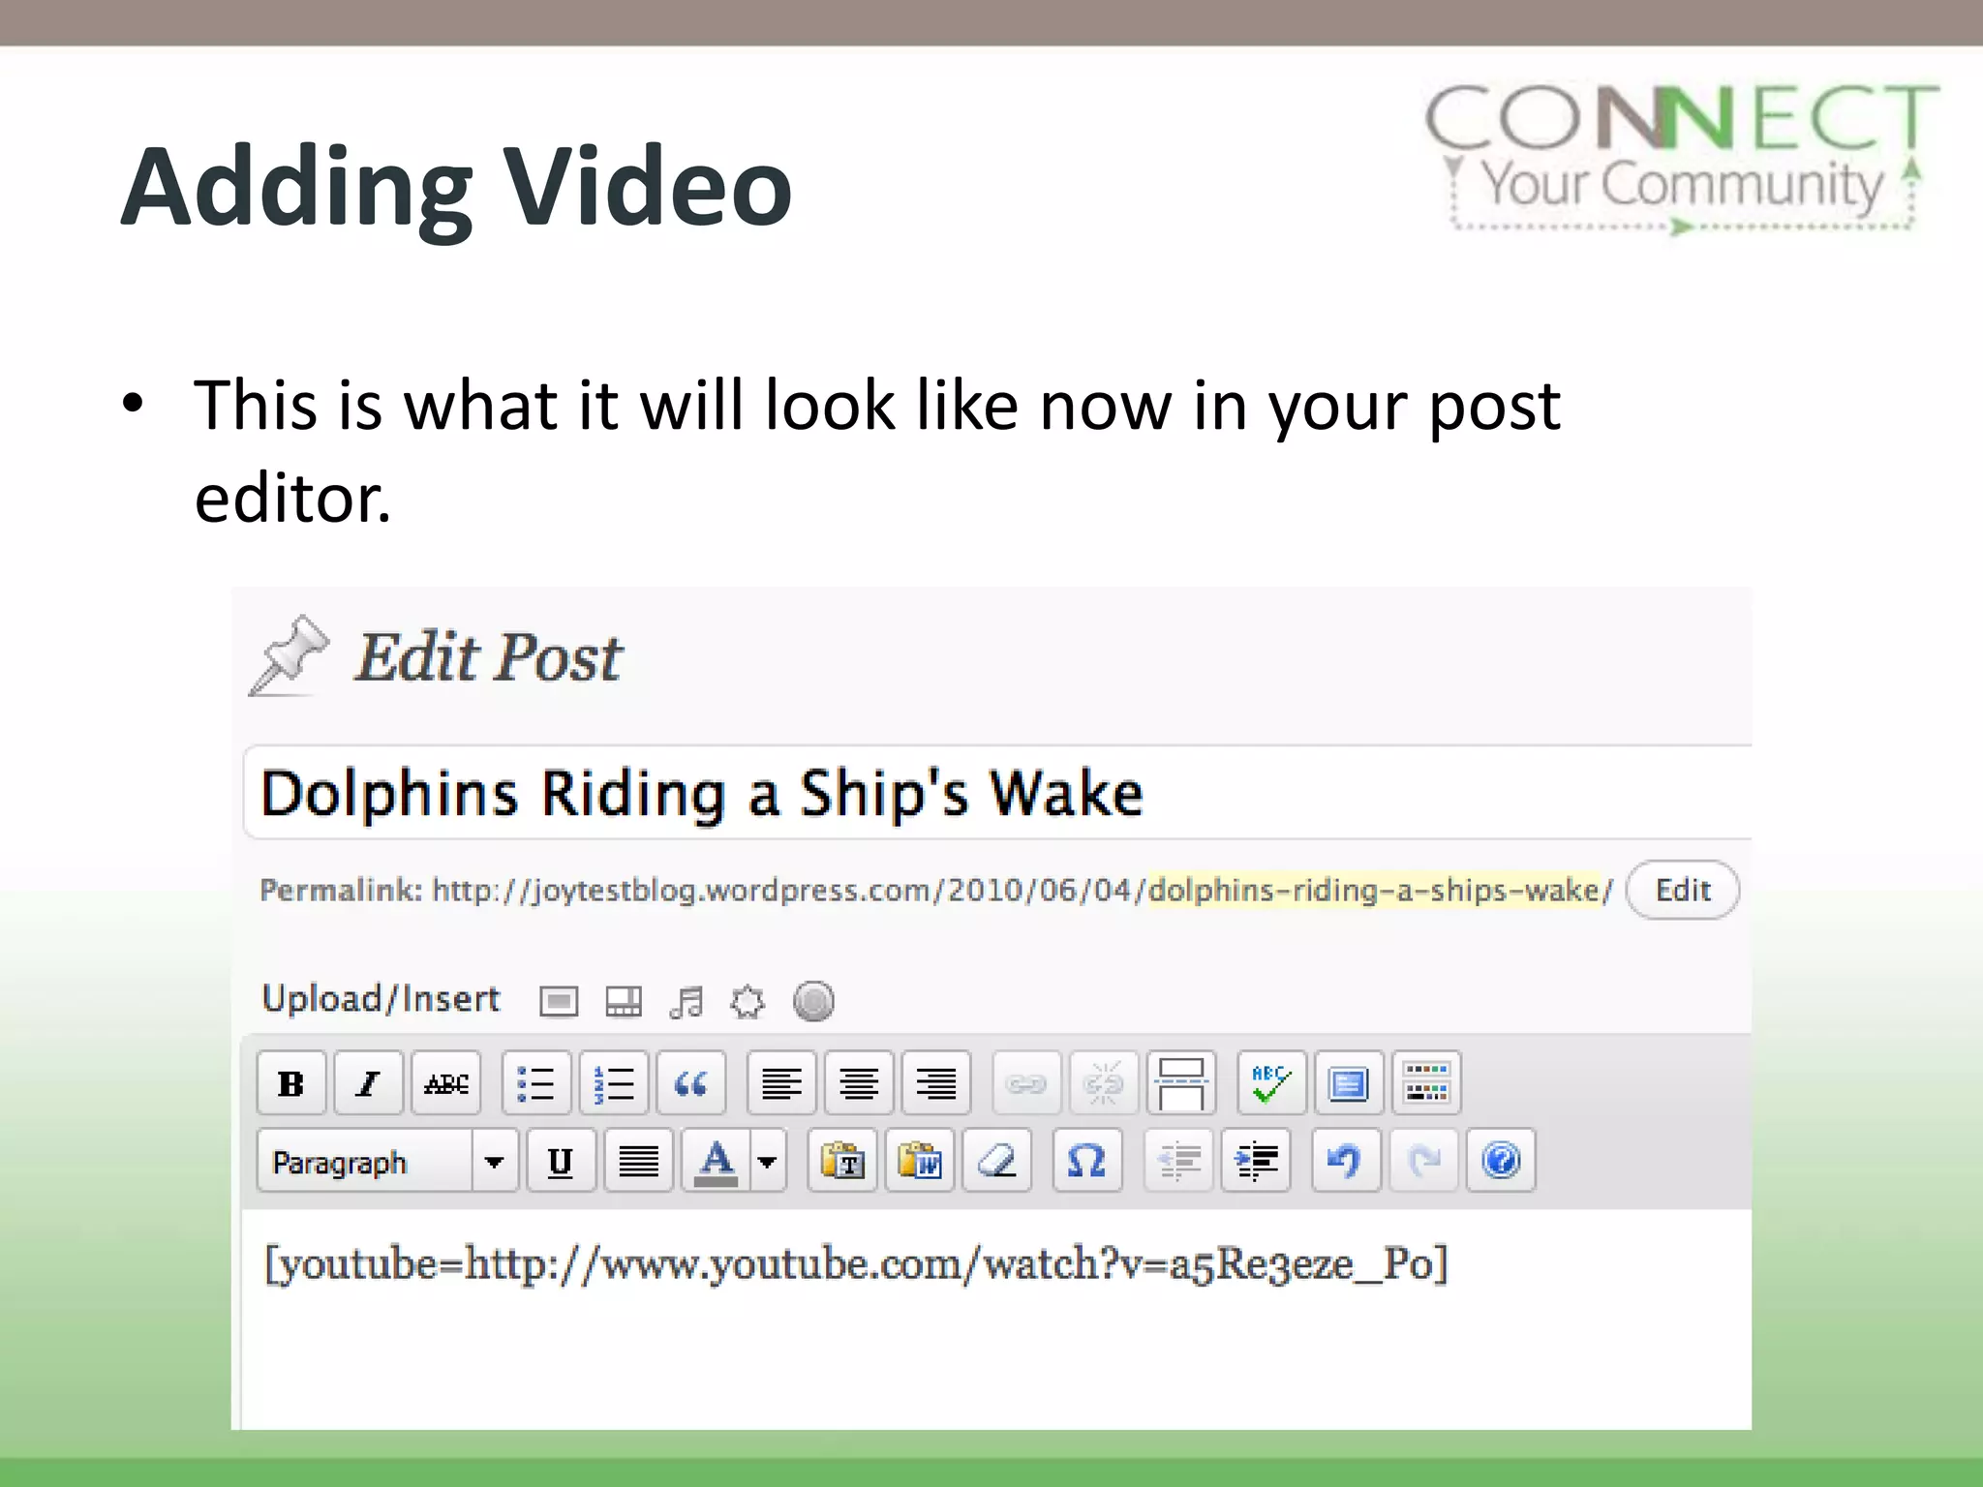The width and height of the screenshot is (1983, 1487).
Task: Open the text color picker arrow
Action: [x=768, y=1161]
